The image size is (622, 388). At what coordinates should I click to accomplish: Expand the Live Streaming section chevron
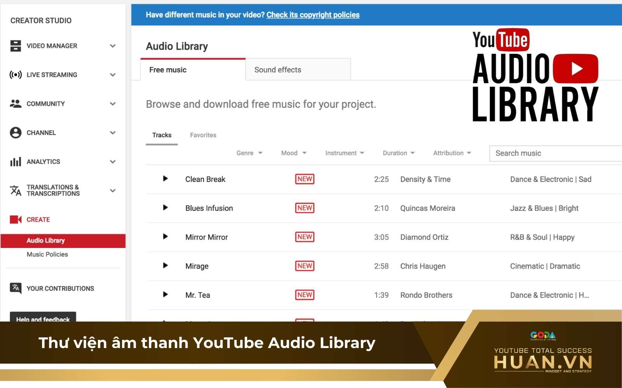113,75
